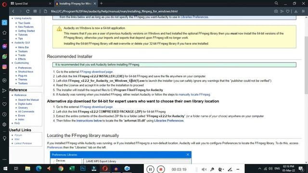Open the FAQ link
This screenshot has width=308, height=173.
point(17,123)
